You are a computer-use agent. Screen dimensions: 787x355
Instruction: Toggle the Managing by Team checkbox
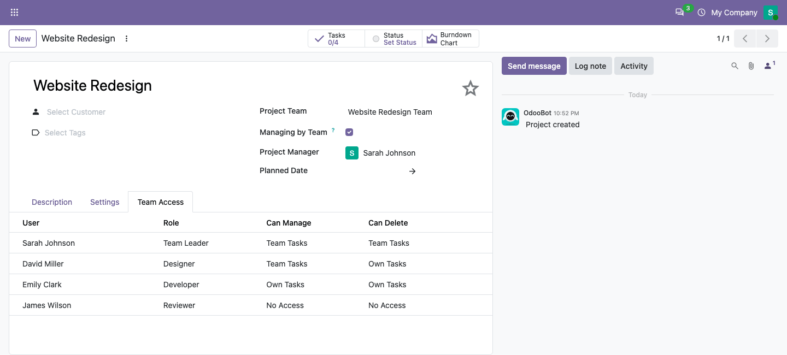349,132
